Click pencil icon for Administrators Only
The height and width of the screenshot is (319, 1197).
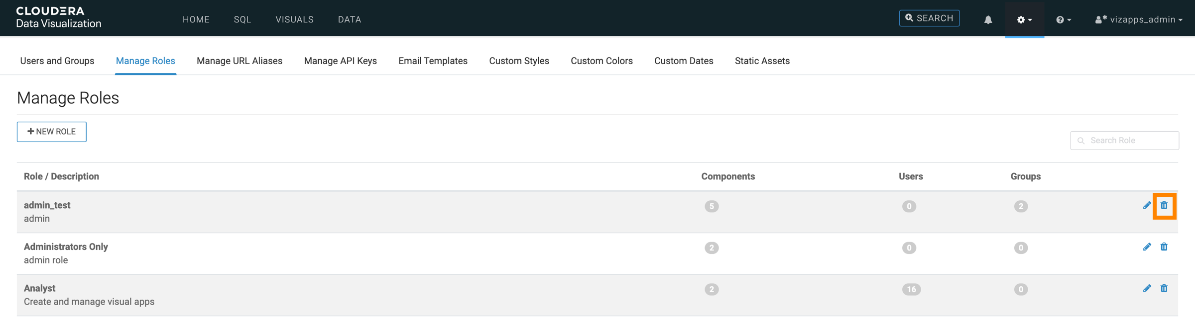[1147, 247]
